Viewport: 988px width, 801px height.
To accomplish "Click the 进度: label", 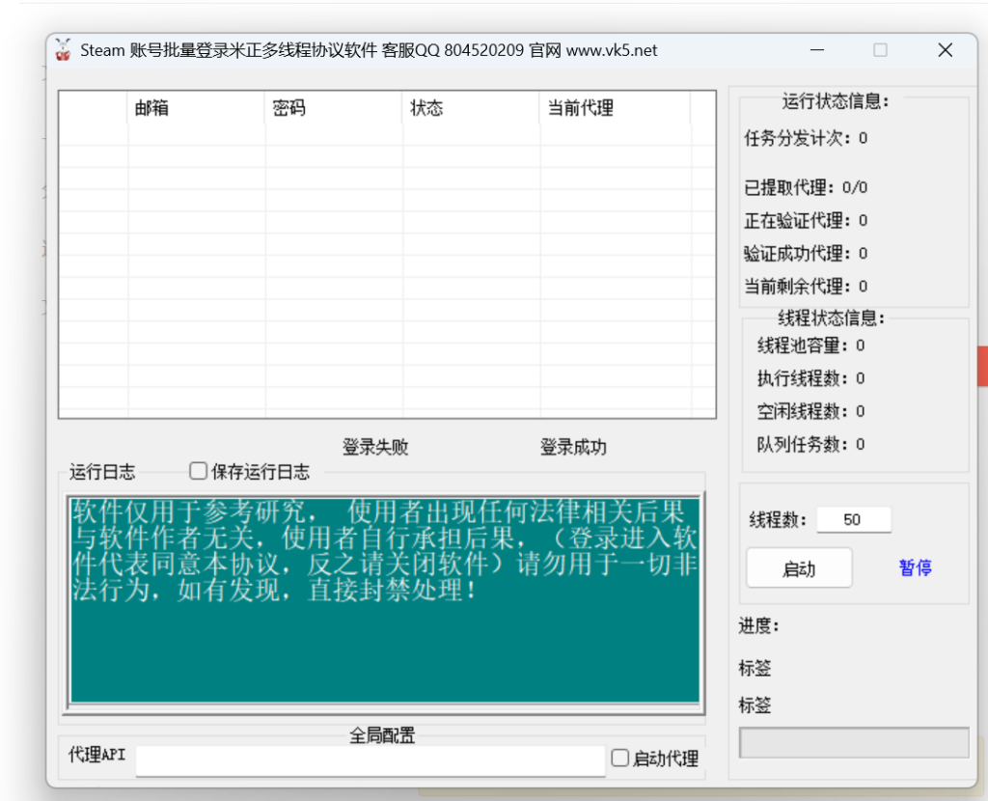I will (758, 625).
